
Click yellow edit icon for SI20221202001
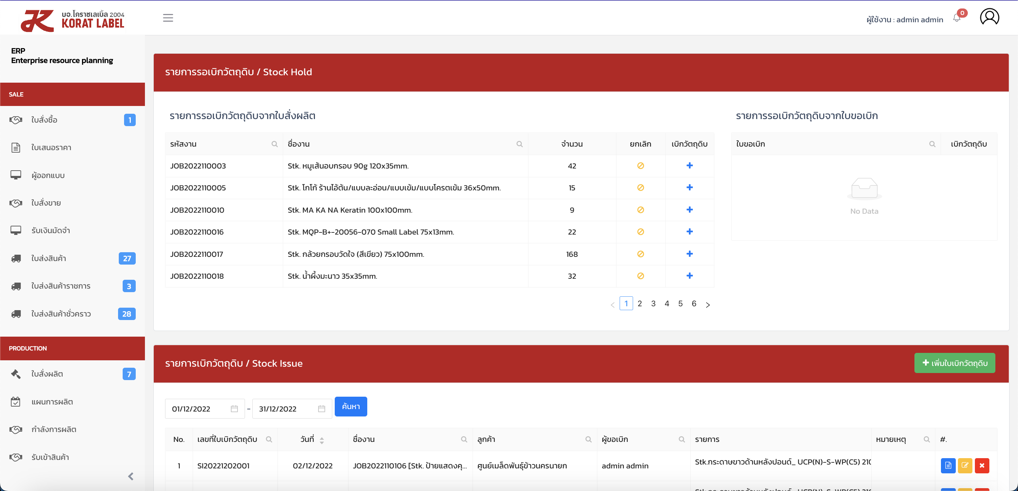tap(965, 465)
